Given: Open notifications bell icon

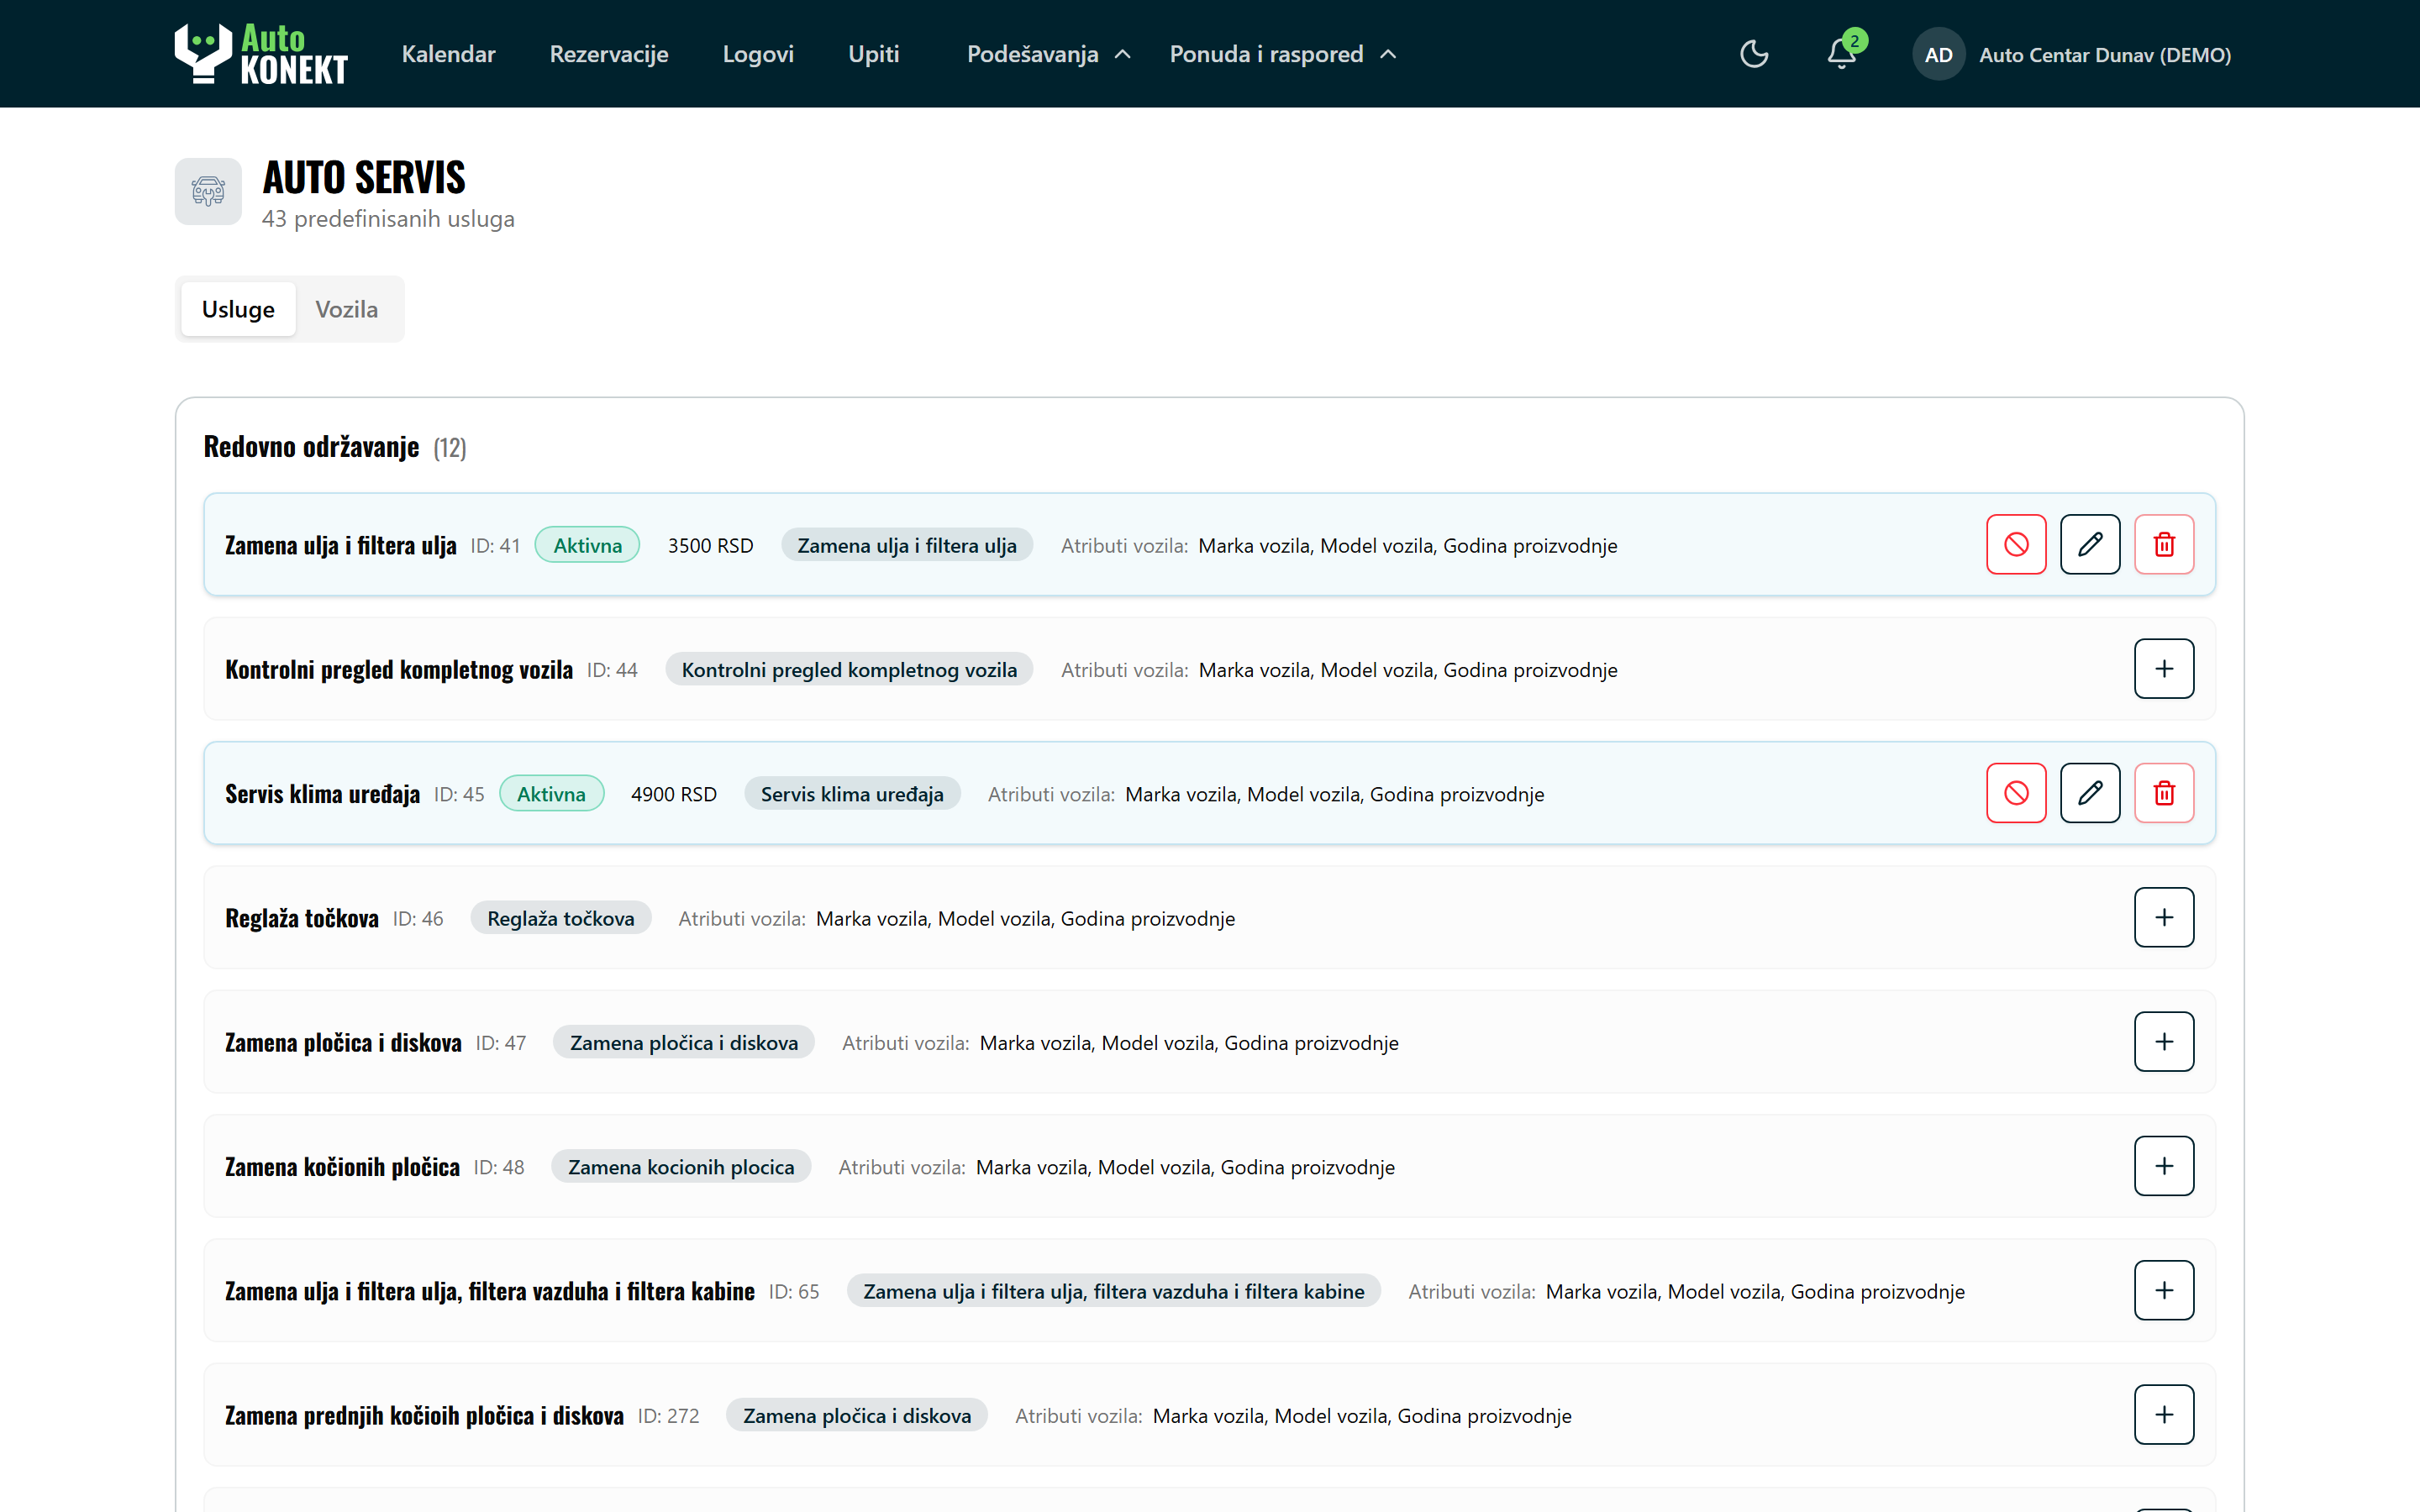Looking at the screenshot, I should 1841,54.
